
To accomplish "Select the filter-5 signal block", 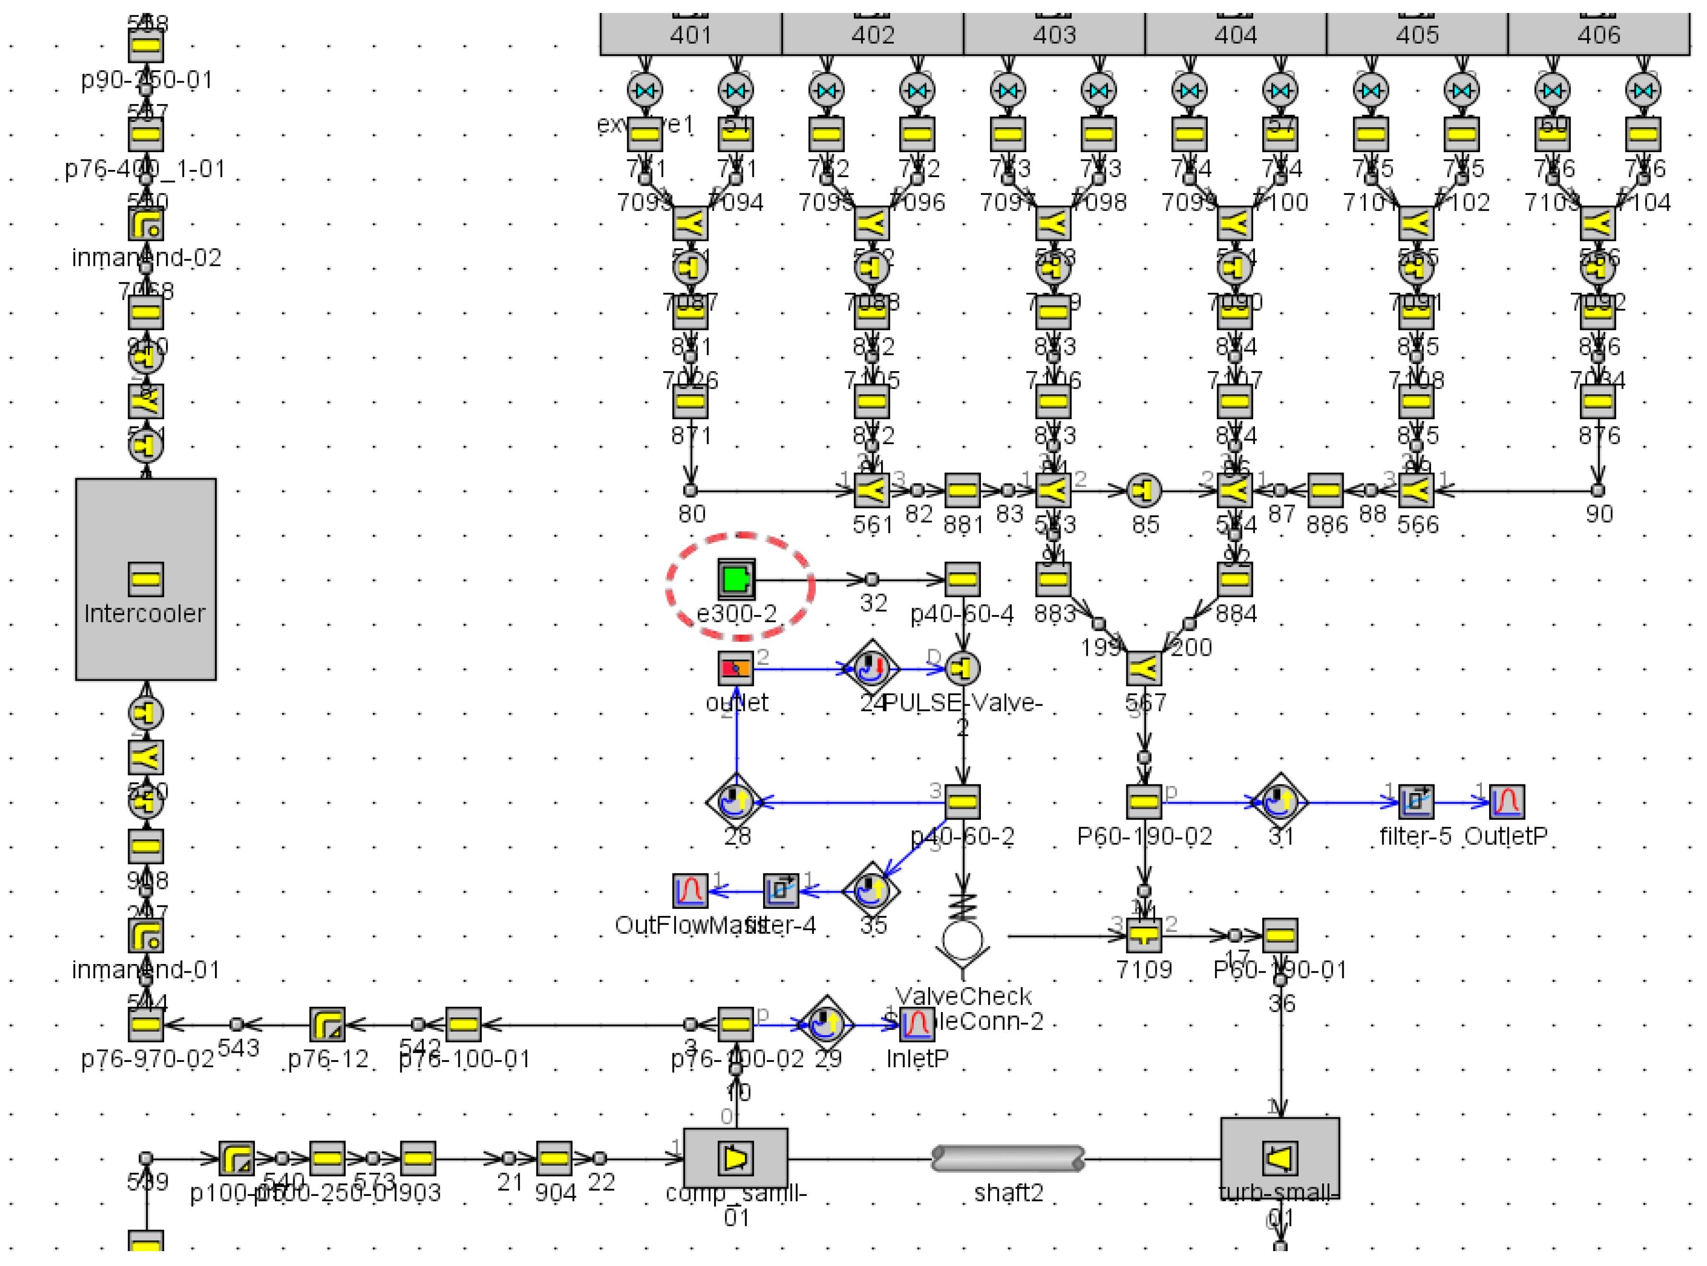I will pos(1416,802).
